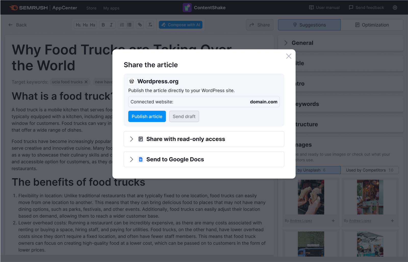Open the Store menu
408x262 pixels.
[x=91, y=8]
